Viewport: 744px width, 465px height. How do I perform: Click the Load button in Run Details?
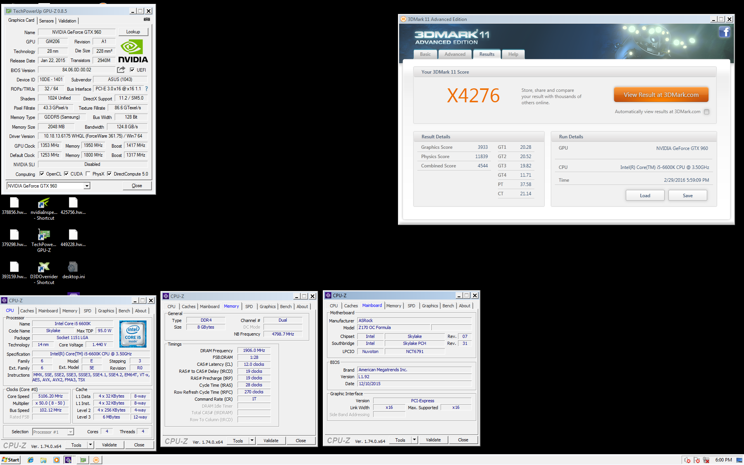pyautogui.click(x=645, y=195)
